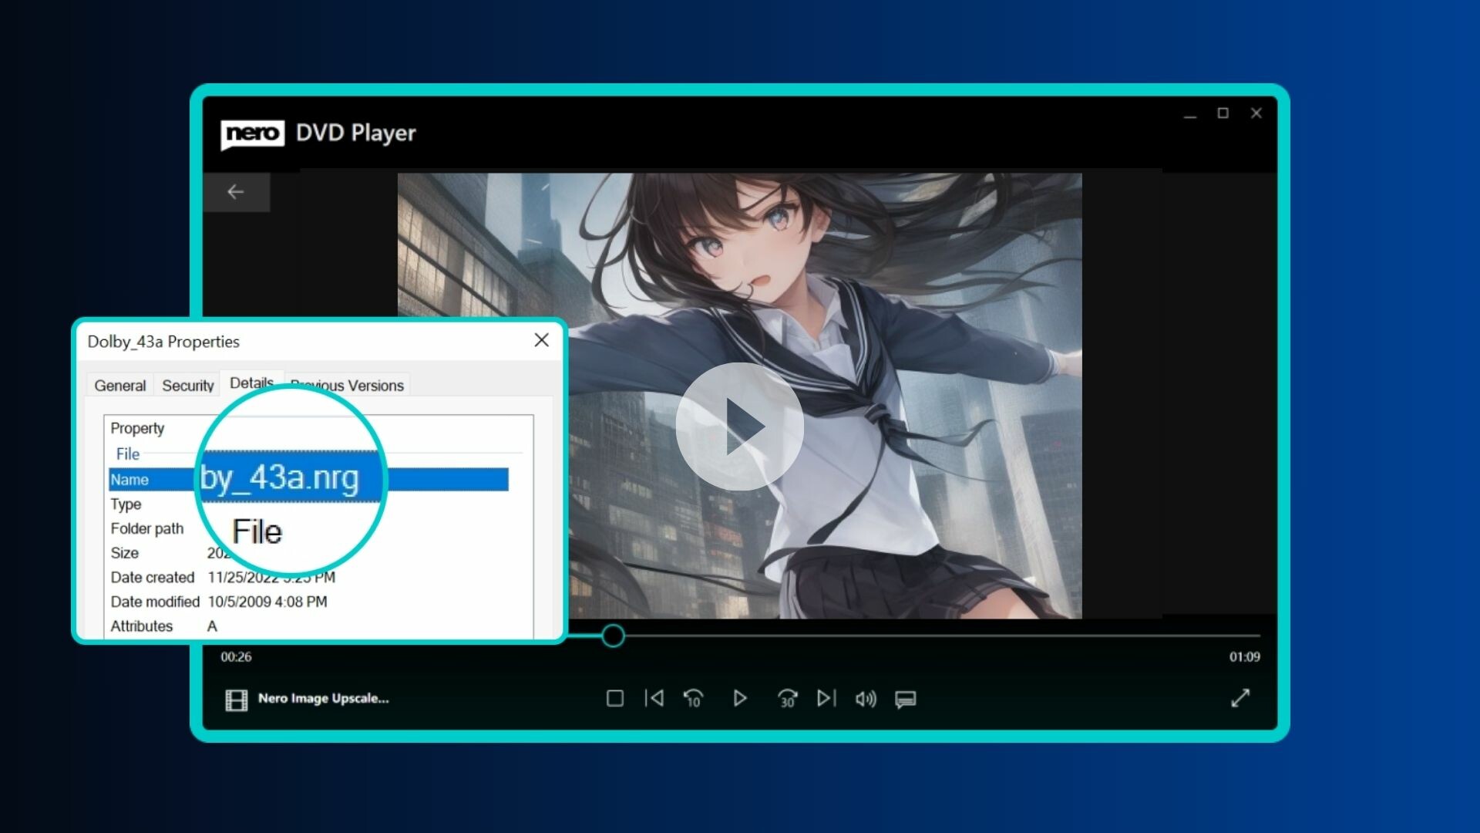Open the volume control
The width and height of the screenshot is (1480, 833).
866,698
